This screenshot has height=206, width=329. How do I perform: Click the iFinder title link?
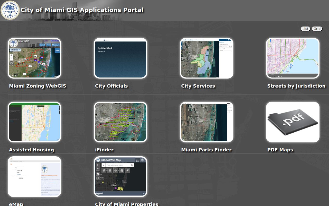[104, 150]
